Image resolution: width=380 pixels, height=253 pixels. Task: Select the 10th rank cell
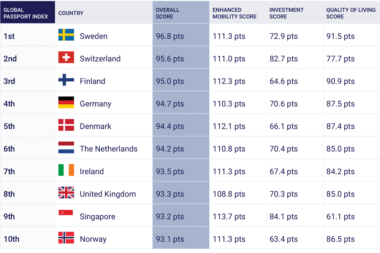(11, 239)
